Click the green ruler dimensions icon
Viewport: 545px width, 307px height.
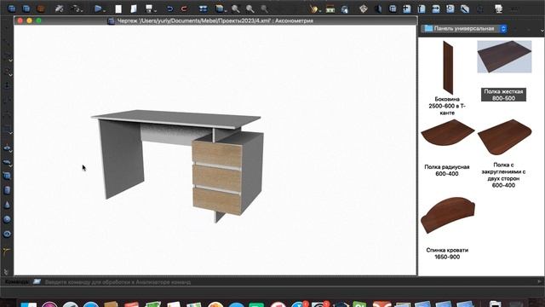(x=330, y=9)
